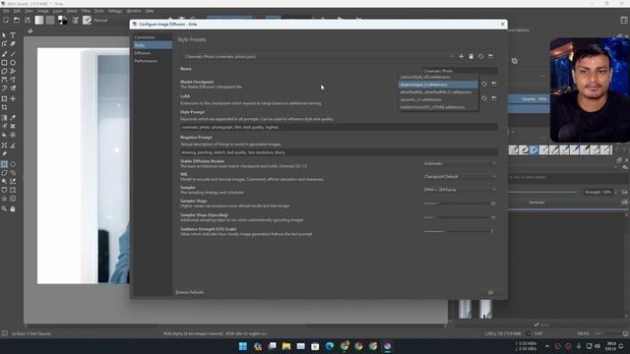Open the File menu
Screen dimensions: 630x354
(6, 11)
